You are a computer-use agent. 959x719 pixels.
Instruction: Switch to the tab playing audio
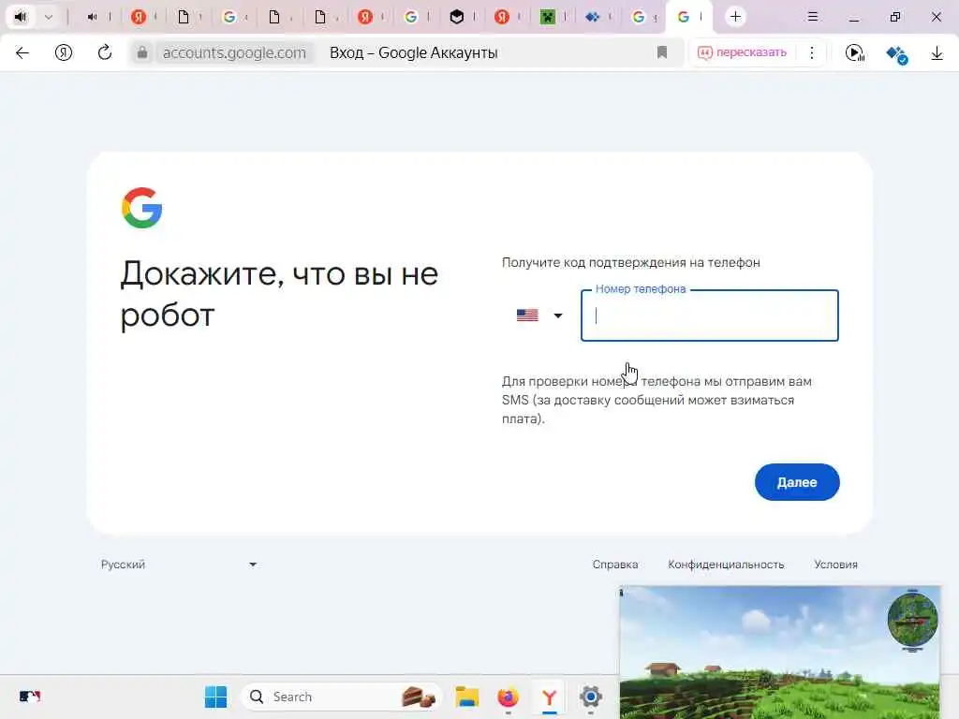coord(93,17)
